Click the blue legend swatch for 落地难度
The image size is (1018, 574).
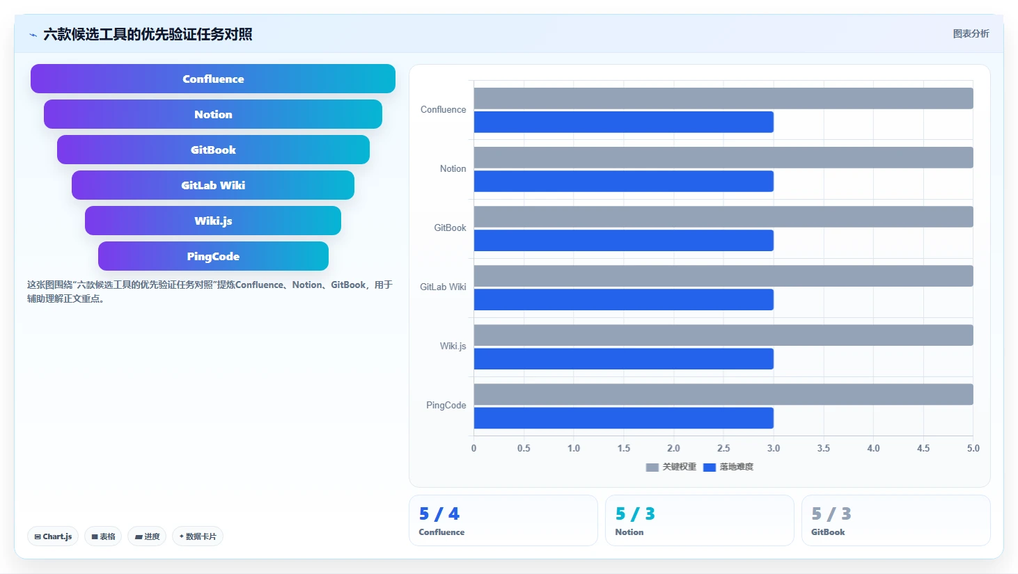710,468
